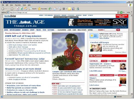Screen dimensions: 134x99
Task: Open AWB left out of Iraq mission headline
Action: point(23,36)
